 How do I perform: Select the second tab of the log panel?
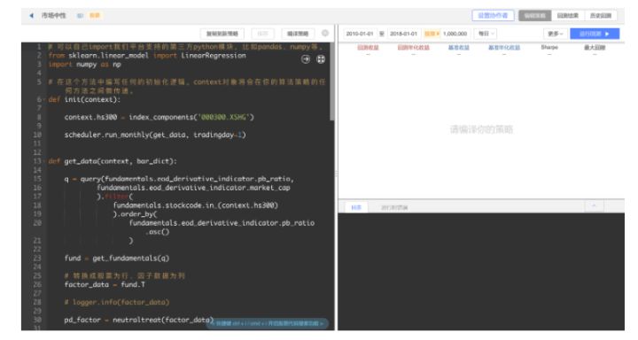click(x=394, y=207)
